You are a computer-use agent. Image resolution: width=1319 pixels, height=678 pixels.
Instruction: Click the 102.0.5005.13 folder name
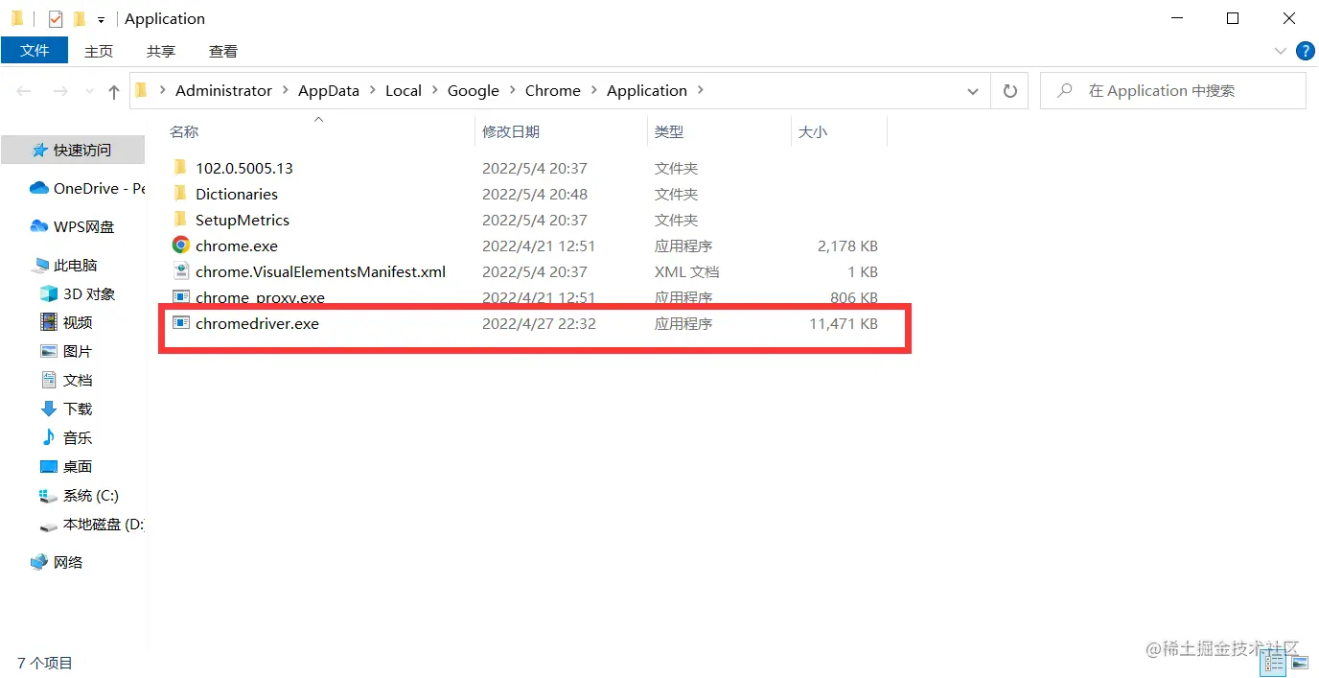point(244,168)
